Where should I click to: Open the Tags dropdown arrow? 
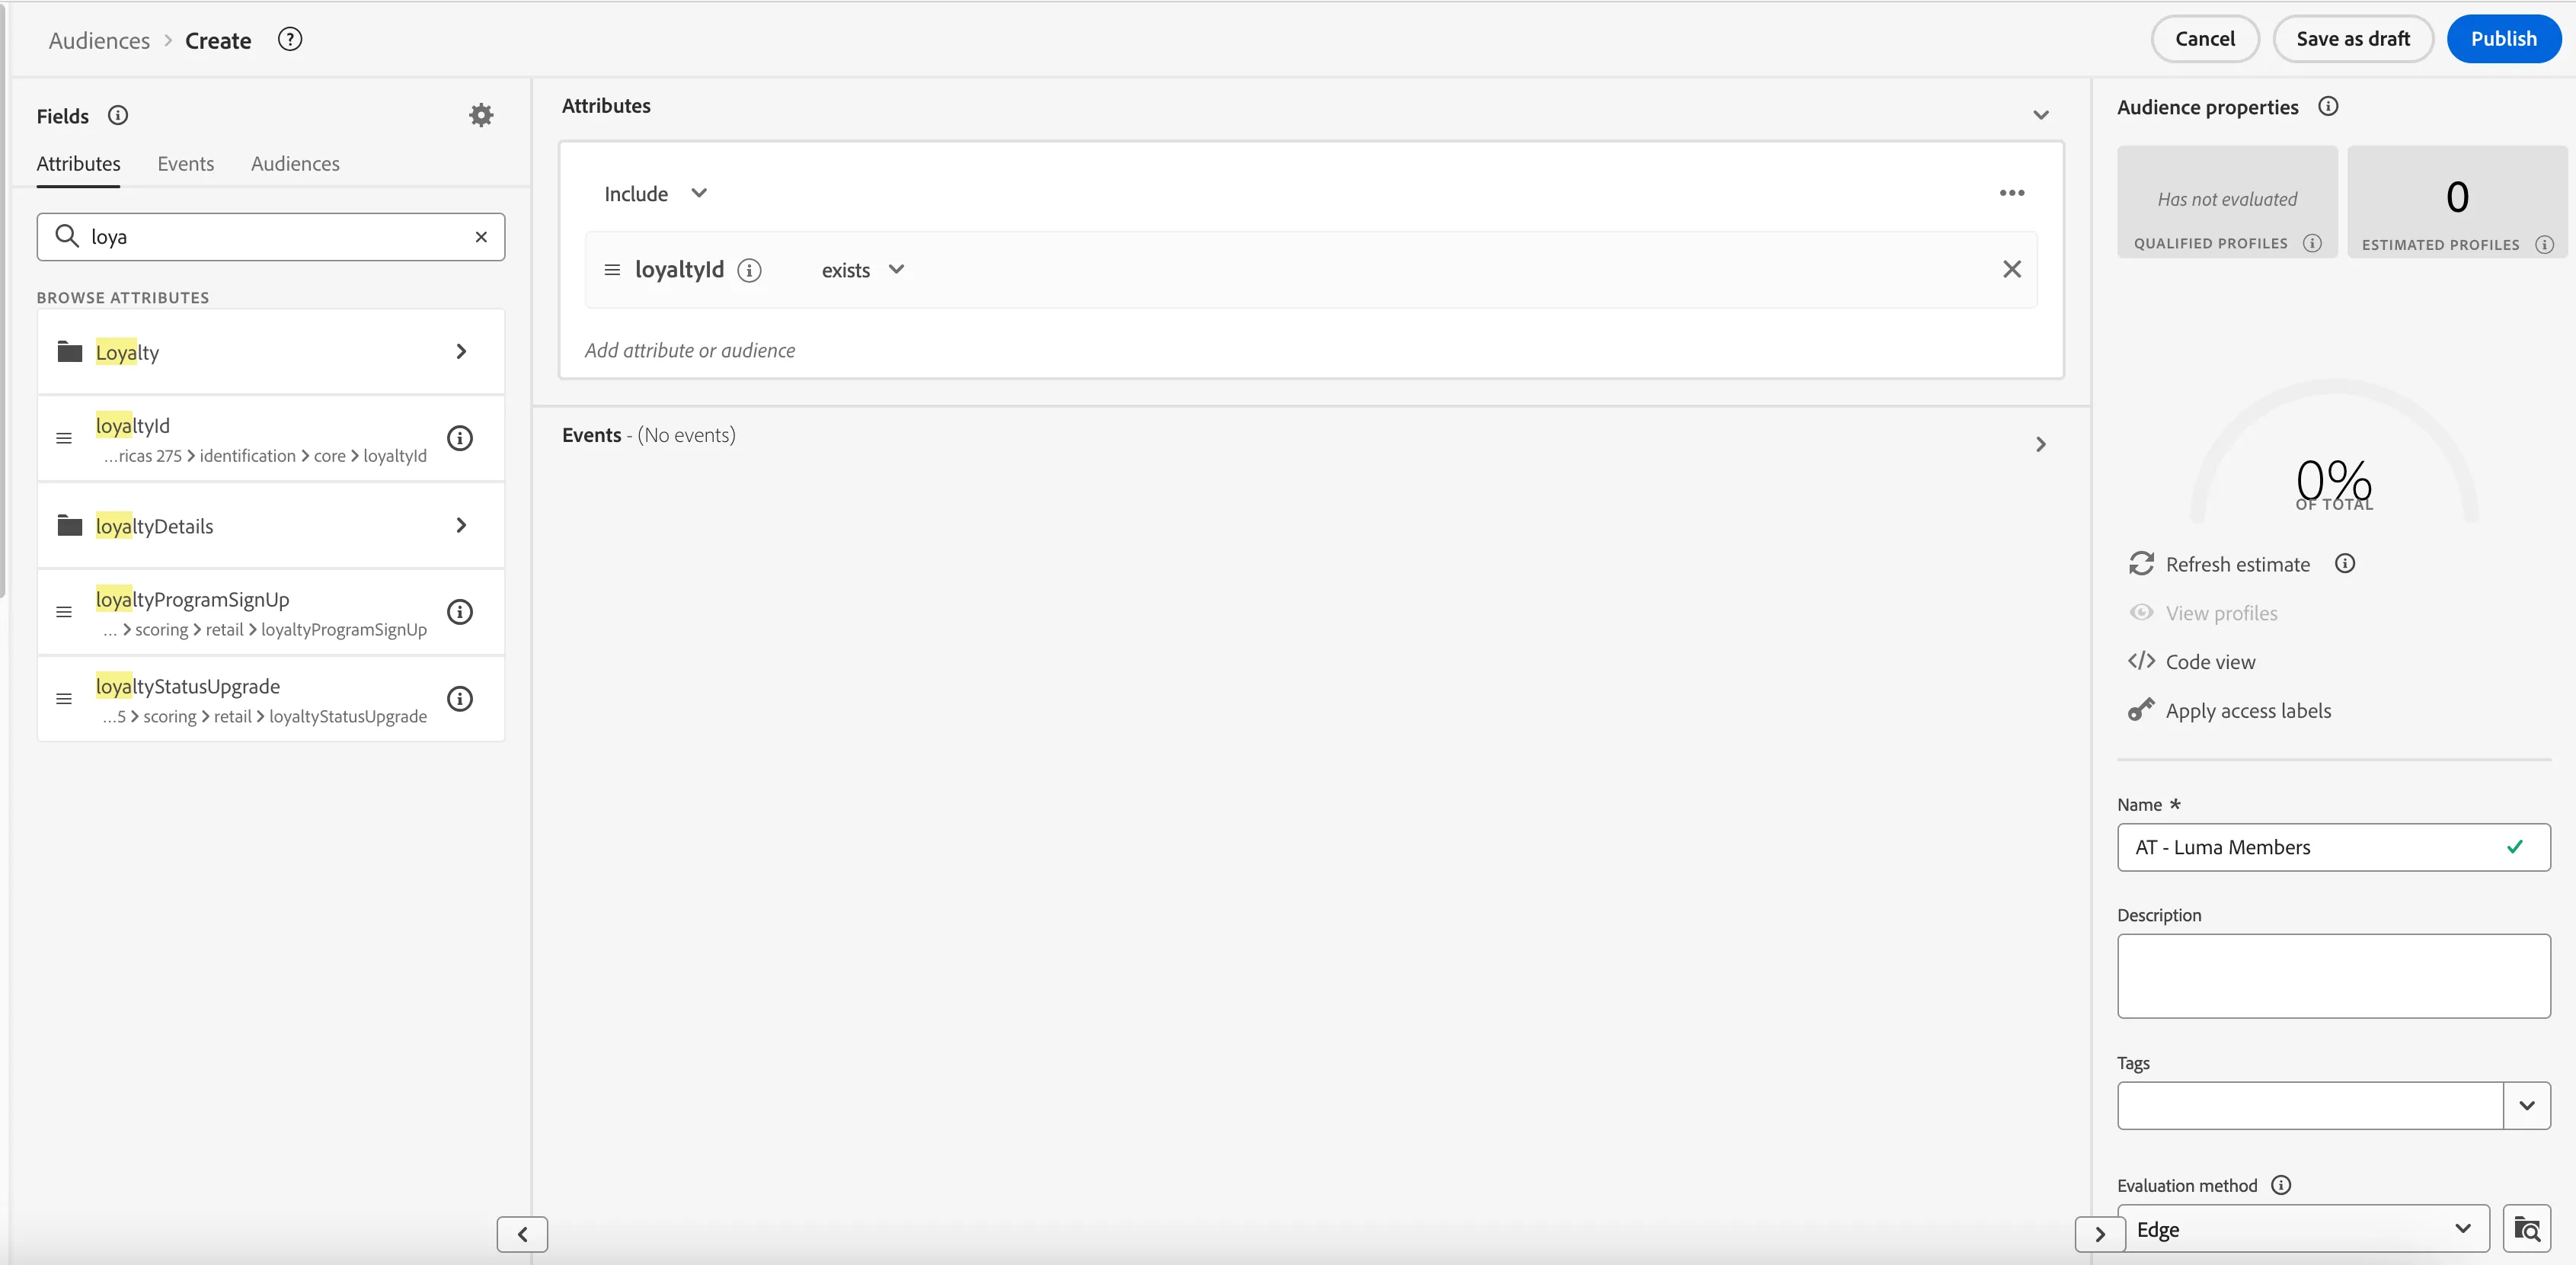pyautogui.click(x=2527, y=1106)
